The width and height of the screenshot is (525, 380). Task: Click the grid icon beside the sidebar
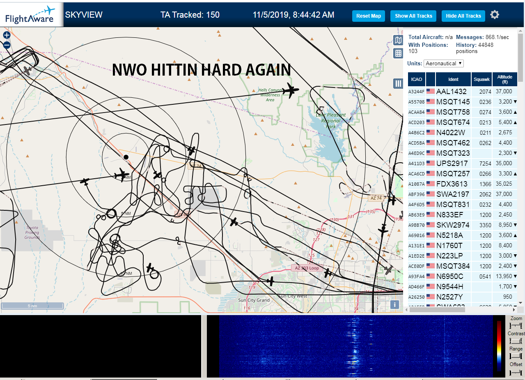coord(398,53)
